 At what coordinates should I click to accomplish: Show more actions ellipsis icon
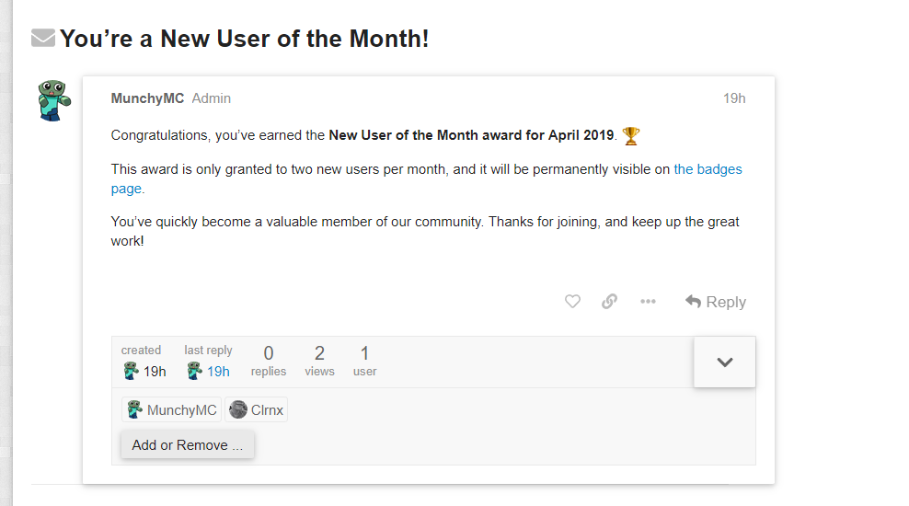[x=648, y=302]
